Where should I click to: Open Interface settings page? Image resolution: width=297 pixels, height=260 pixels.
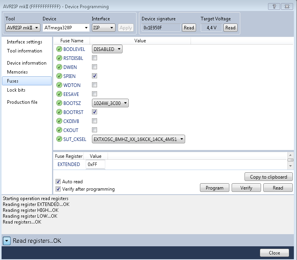[24, 42]
